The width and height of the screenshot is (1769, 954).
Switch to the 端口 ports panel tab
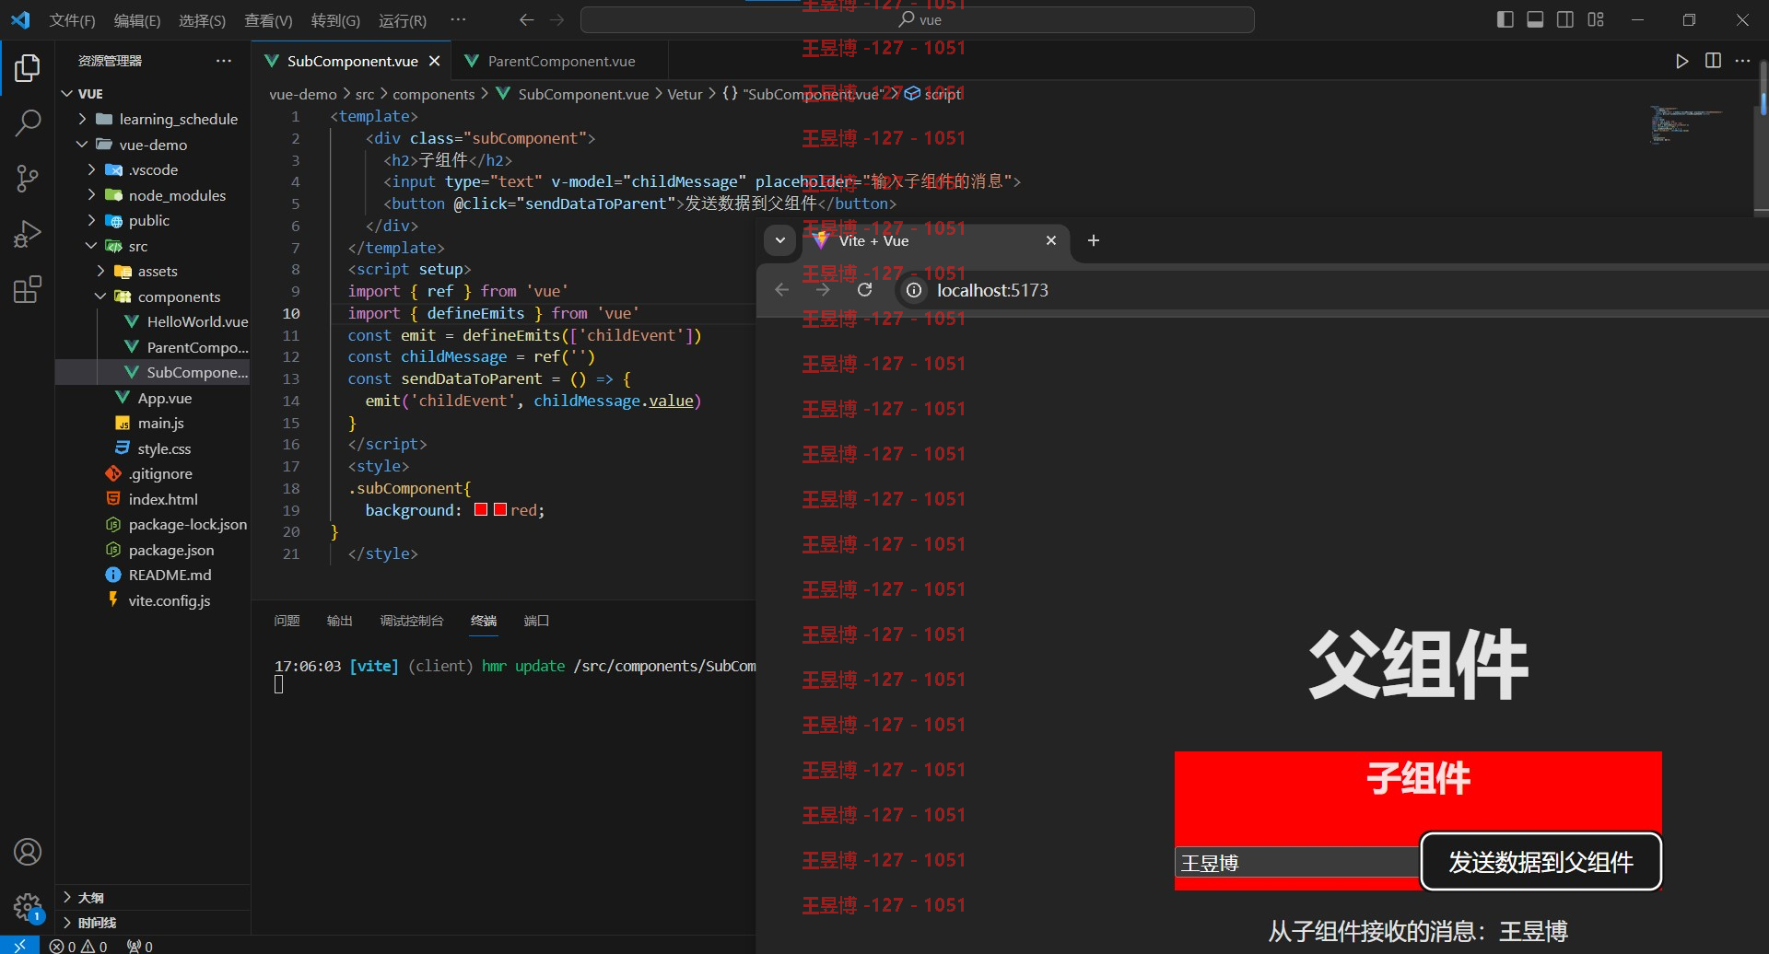pos(536,621)
